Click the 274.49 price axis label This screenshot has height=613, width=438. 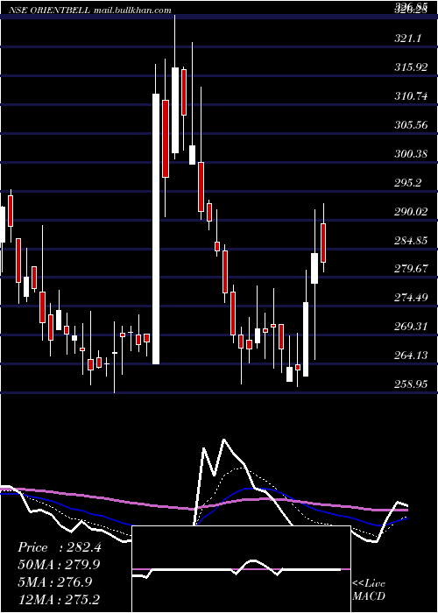[x=411, y=298]
